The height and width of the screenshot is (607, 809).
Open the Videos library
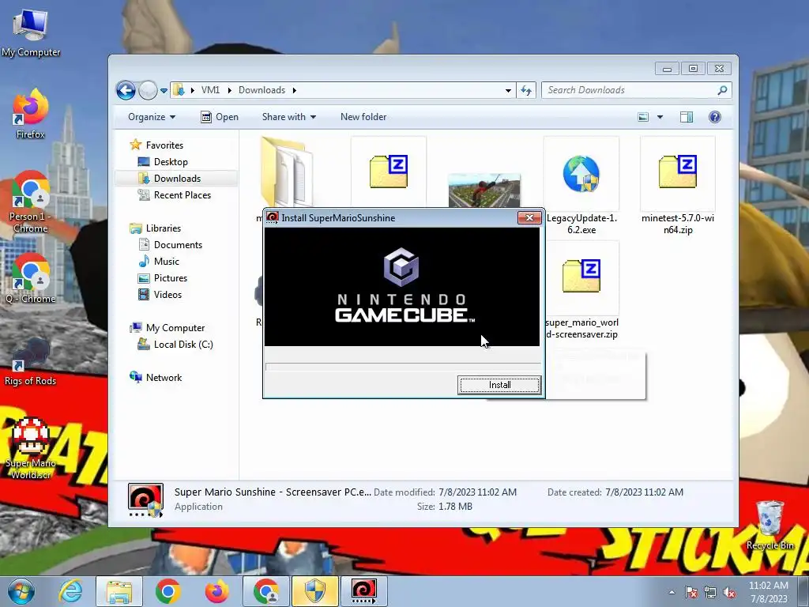(160, 294)
